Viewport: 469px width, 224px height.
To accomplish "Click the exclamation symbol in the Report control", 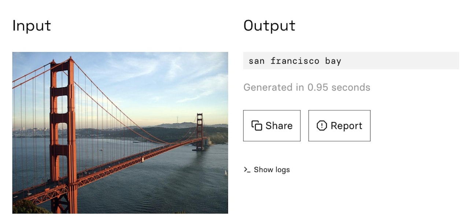I will 321,125.
